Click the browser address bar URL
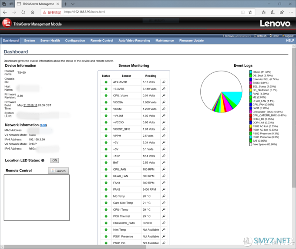Viewport: 296px width, 249px height. (x=84, y=12)
